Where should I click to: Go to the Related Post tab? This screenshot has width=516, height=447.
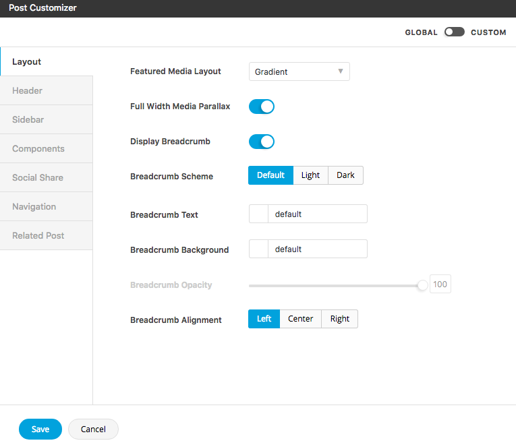tap(47, 235)
